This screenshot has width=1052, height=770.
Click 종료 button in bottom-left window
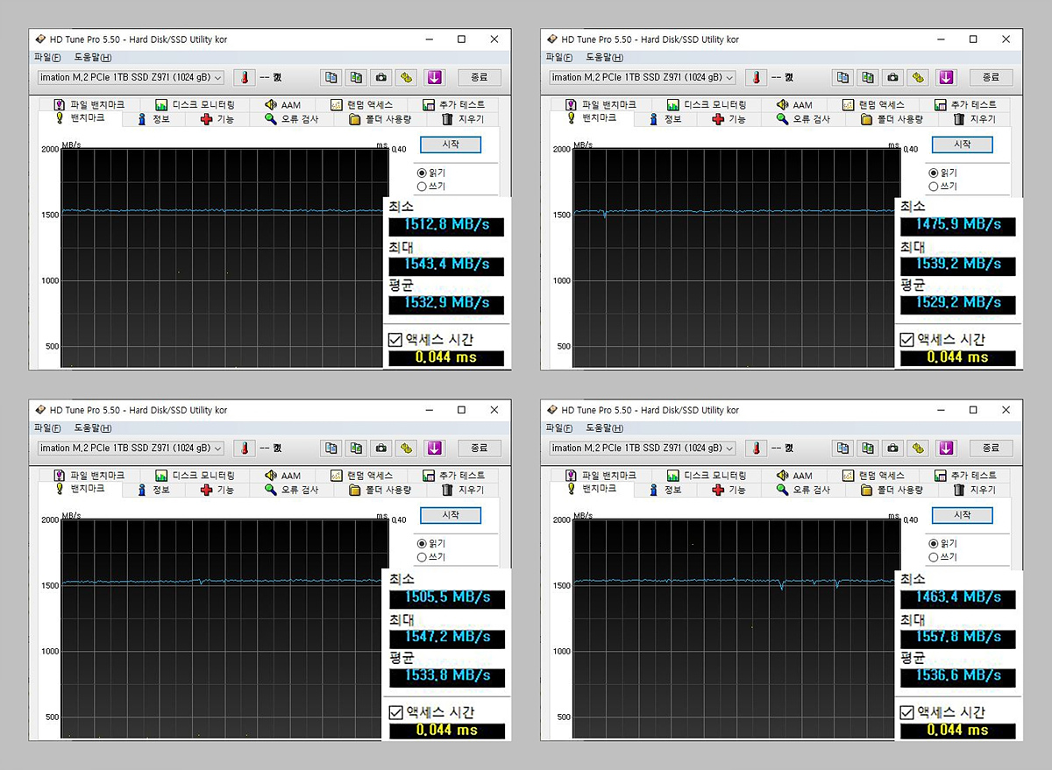pyautogui.click(x=479, y=448)
